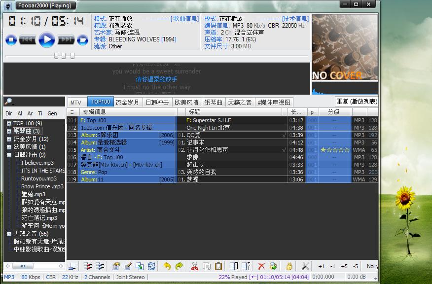The width and height of the screenshot is (432, 284).
Task: Open the 日韩冲击 playlist tab
Action: tap(157, 102)
